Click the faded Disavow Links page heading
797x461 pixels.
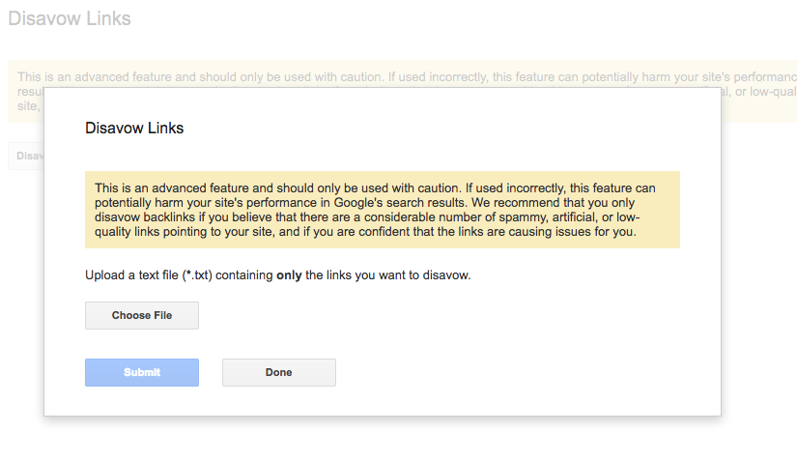click(x=70, y=18)
